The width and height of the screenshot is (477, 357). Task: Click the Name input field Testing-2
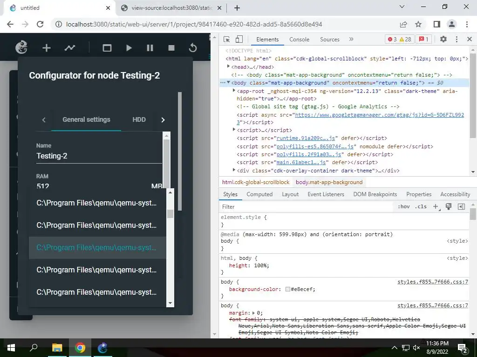click(99, 156)
